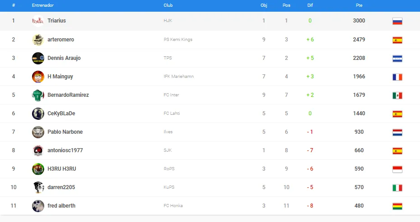This screenshot has width=420, height=222.
Task: Click the 1679 points value
Action: click(359, 95)
